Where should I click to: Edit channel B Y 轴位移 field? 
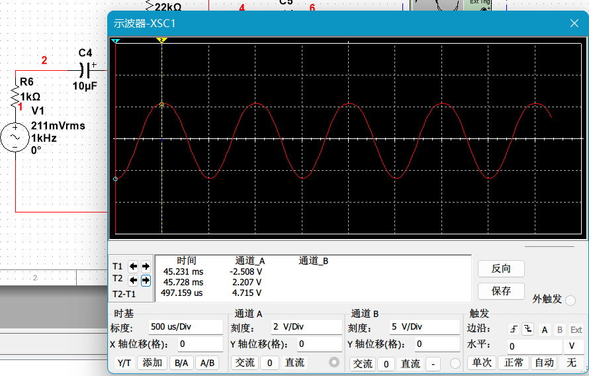437,344
